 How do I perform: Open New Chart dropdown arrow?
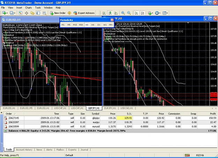(7, 13)
